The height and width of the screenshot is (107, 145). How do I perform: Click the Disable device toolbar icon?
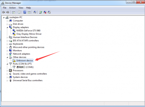(49, 12)
